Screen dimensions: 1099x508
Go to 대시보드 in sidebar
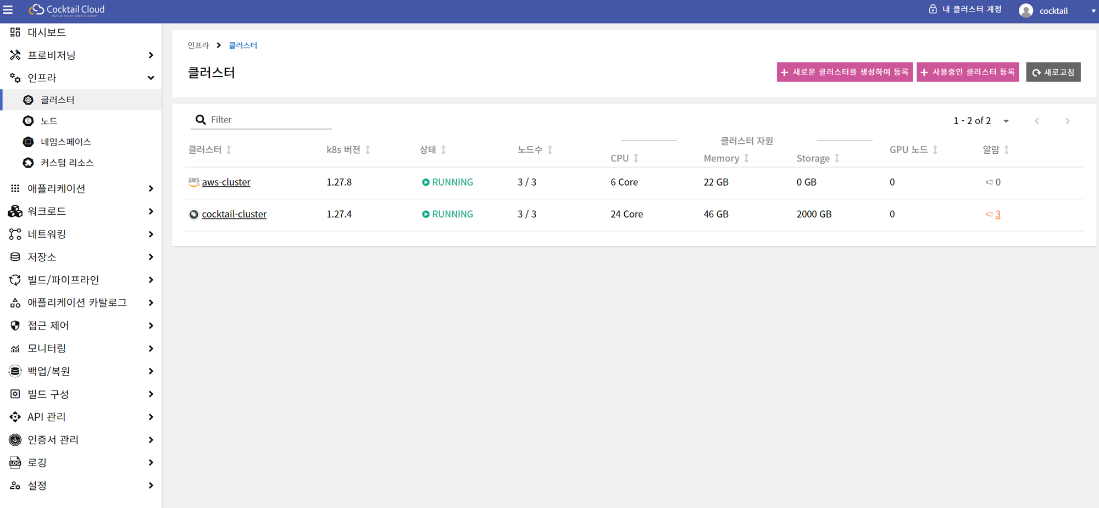click(x=47, y=32)
